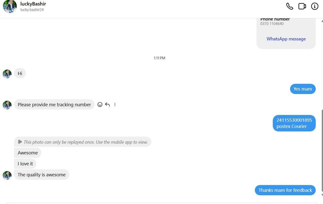The width and height of the screenshot is (323, 204).
Task: Click the "The quality is awesome" message
Action: tap(41, 175)
